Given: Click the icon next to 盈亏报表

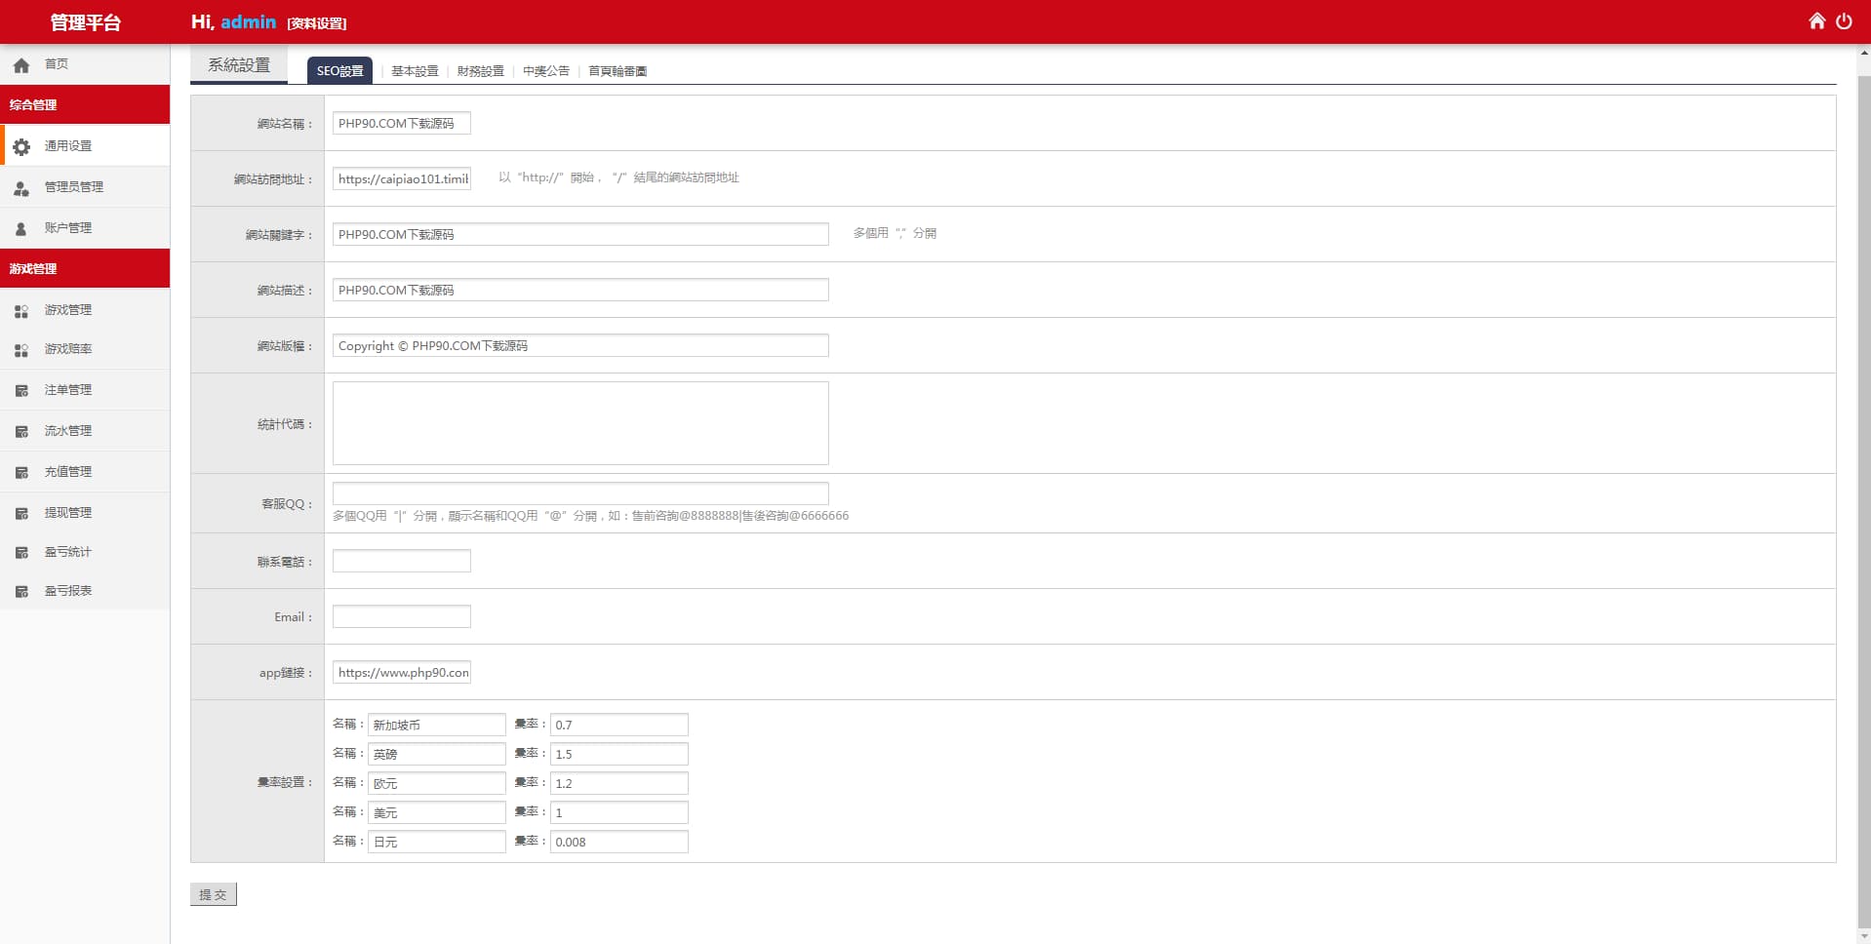Looking at the screenshot, I should pyautogui.click(x=21, y=591).
